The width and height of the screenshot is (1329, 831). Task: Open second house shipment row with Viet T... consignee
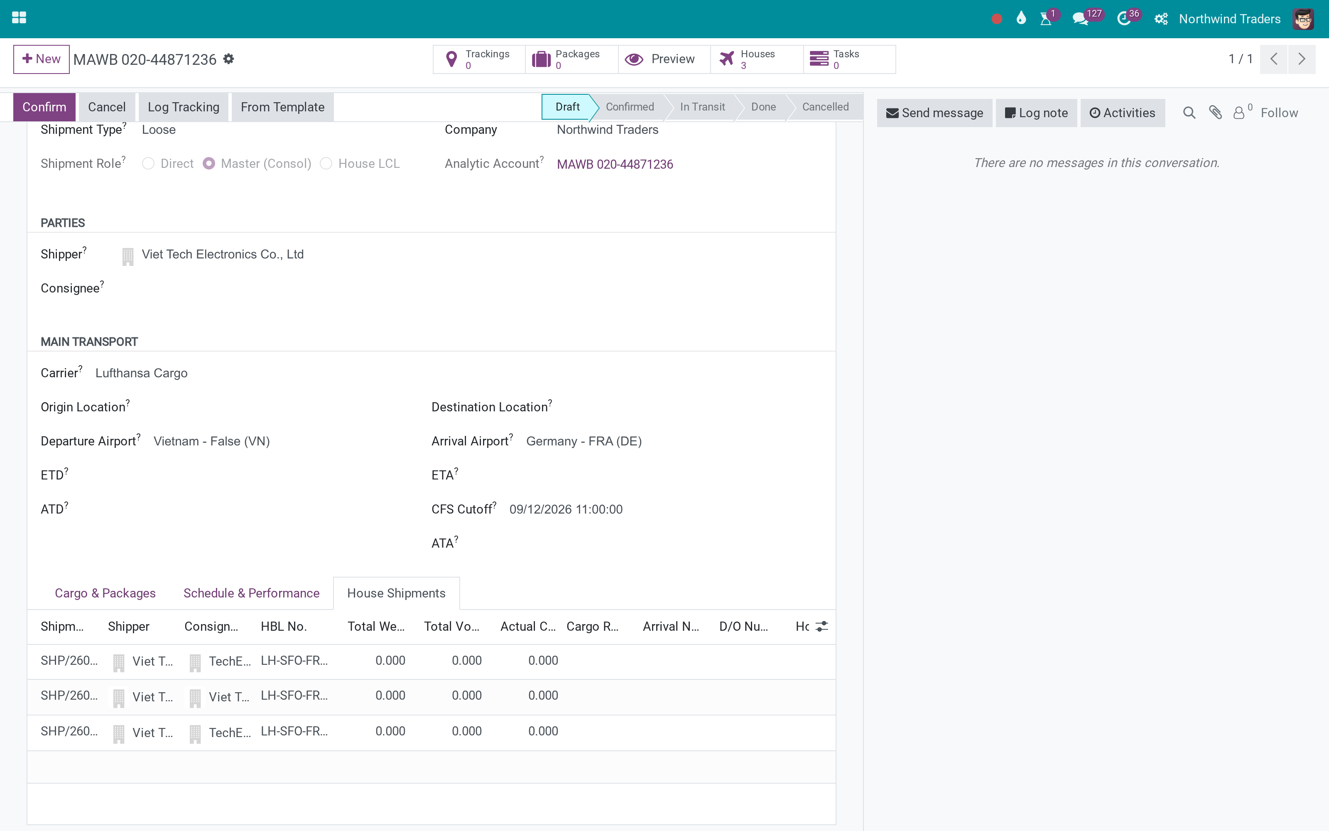click(431, 696)
